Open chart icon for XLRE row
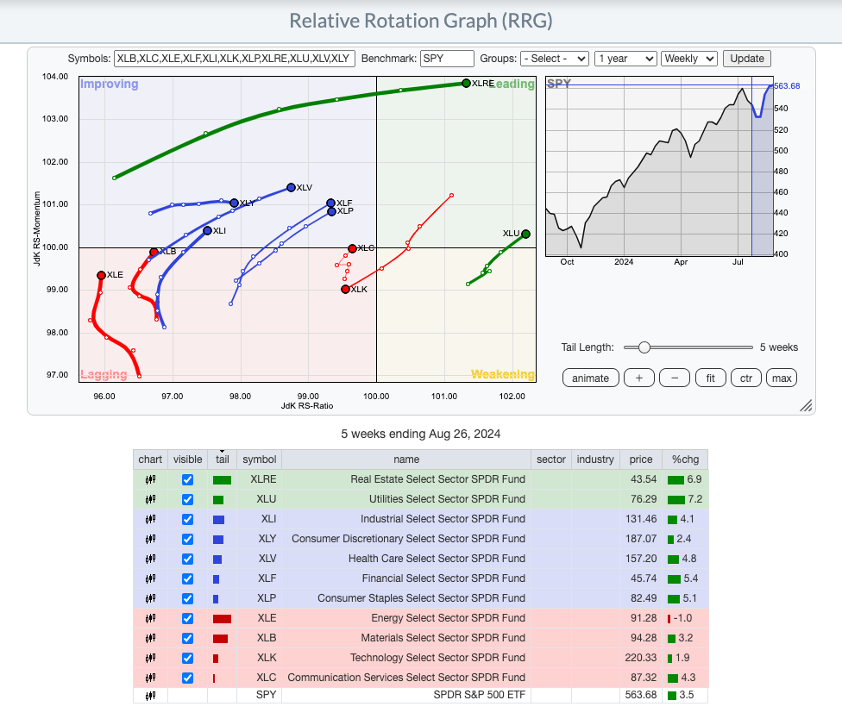842x719 pixels. click(150, 479)
